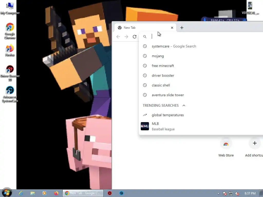Open My Computer desktop icon
Viewport: 263px width, 197px height.
10,8
